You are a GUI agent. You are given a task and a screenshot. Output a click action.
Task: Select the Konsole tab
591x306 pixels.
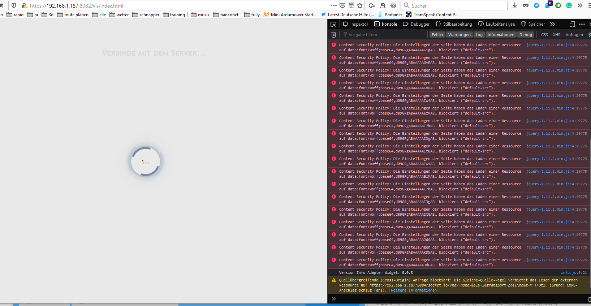click(x=385, y=24)
